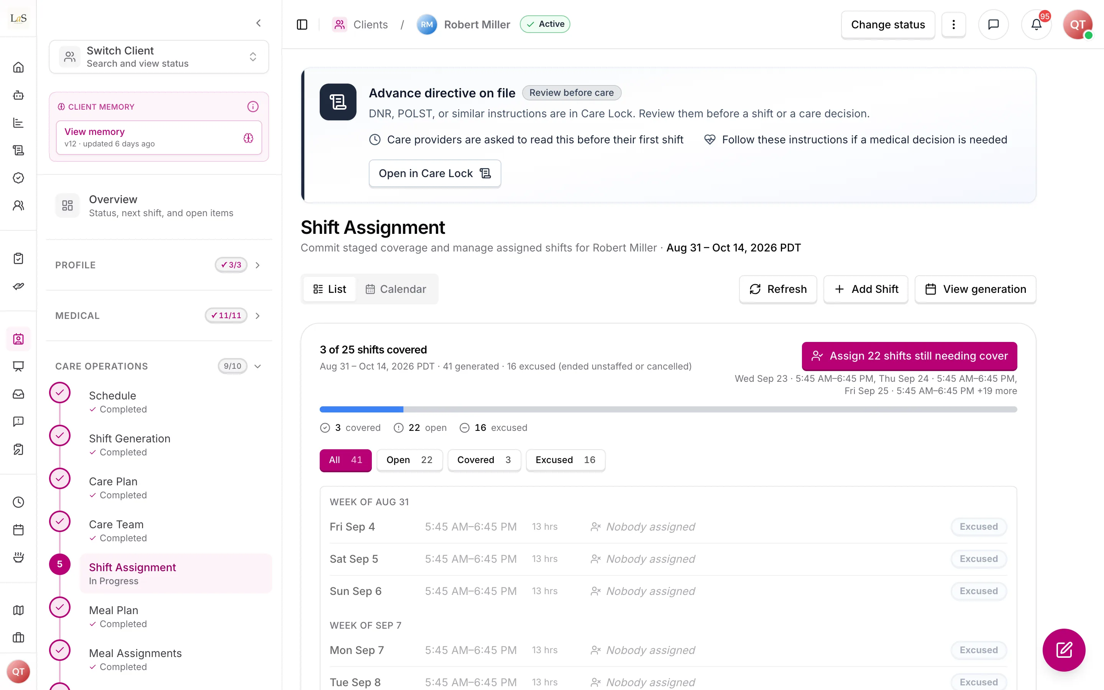Click Assign 22 shifts still needing cover
Screen dimensions: 1104x690
909,356
